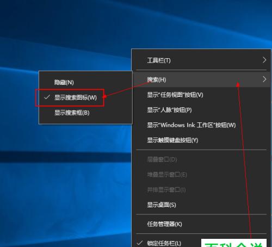
Task: Choose 显示桌面(S)
Action: (x=202, y=205)
